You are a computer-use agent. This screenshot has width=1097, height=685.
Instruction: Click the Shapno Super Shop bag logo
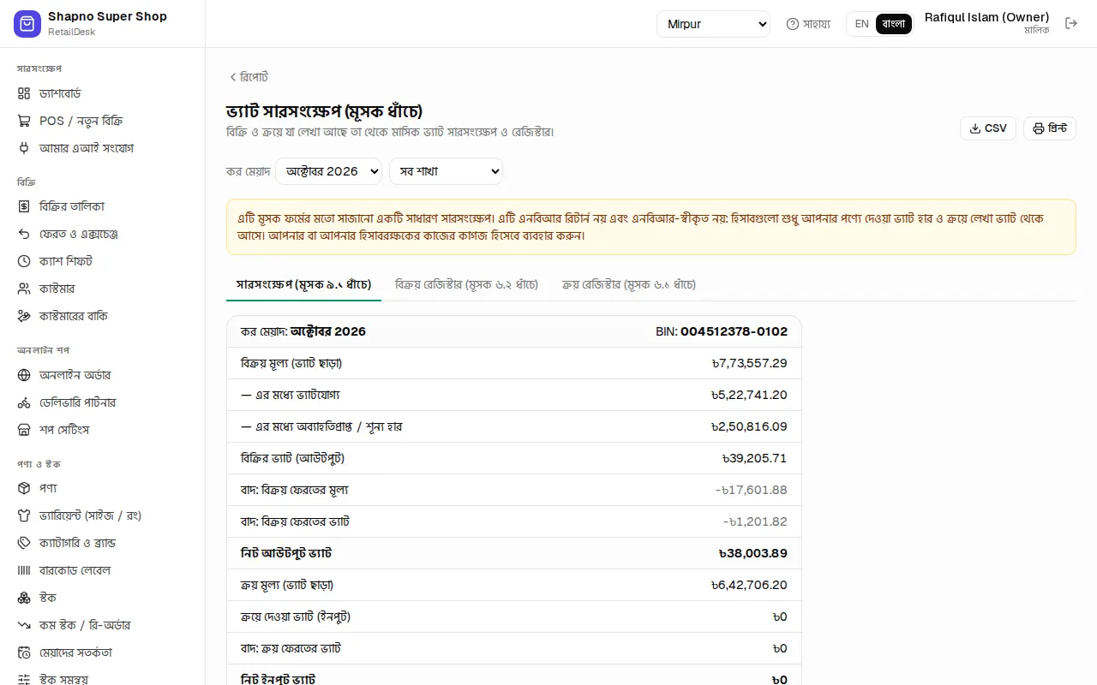[27, 24]
